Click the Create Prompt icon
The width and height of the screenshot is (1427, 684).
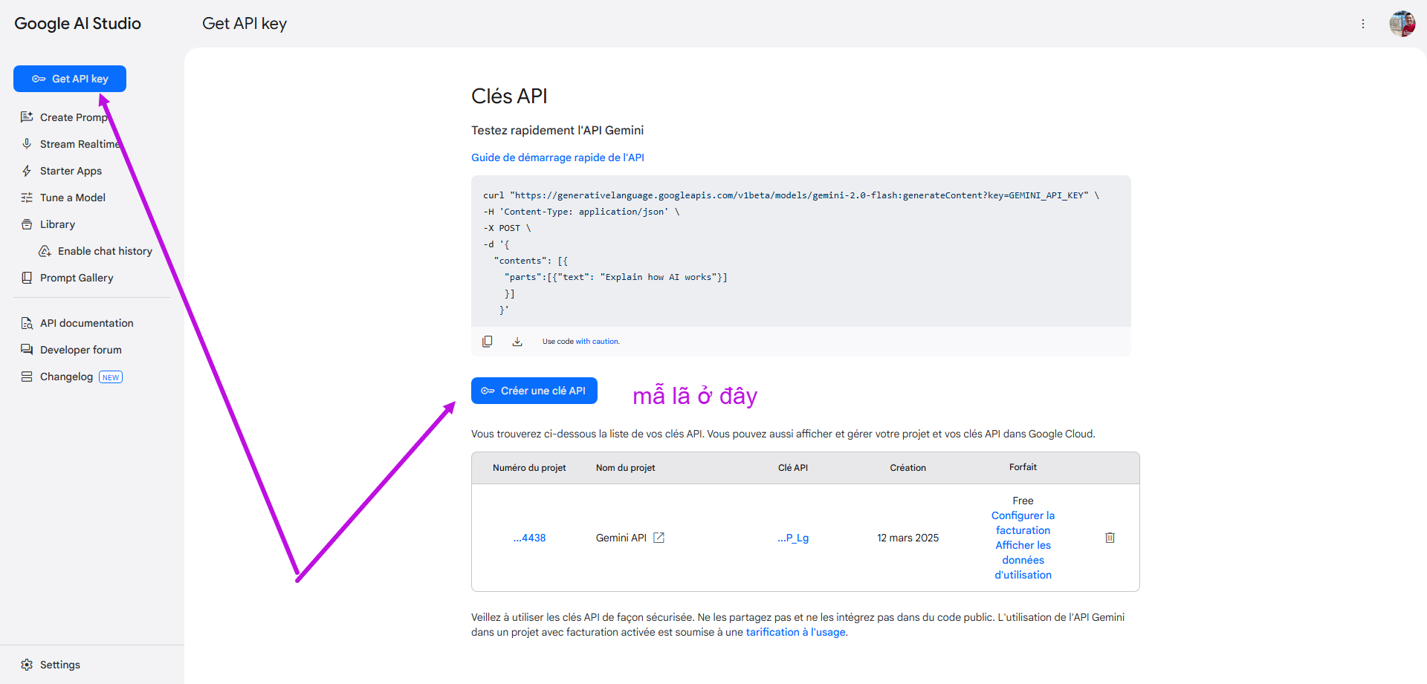click(x=27, y=117)
